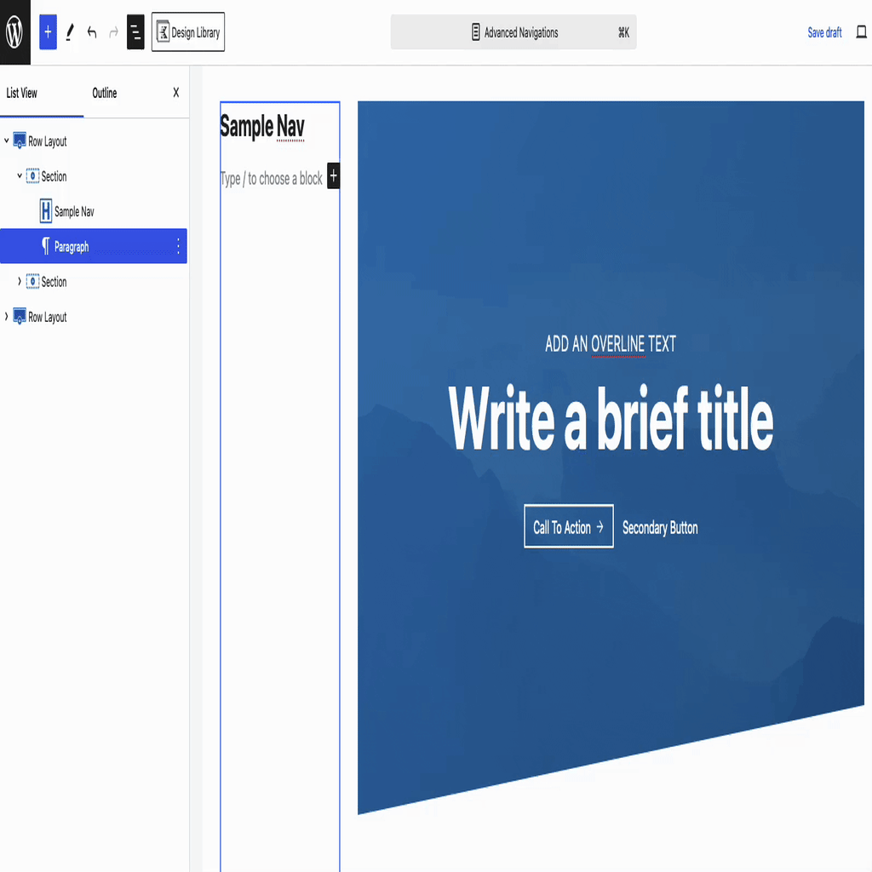Expand the collapsed Section item
This screenshot has height=872, width=872.
coord(20,281)
